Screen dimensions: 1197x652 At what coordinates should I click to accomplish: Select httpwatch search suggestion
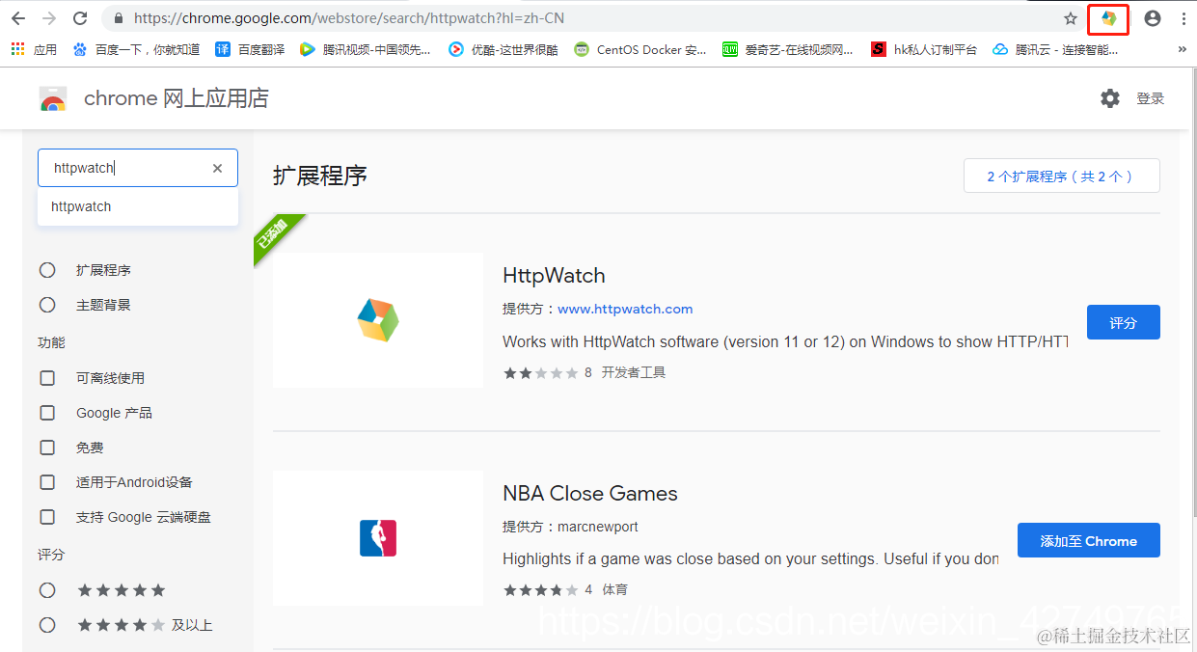(x=138, y=206)
